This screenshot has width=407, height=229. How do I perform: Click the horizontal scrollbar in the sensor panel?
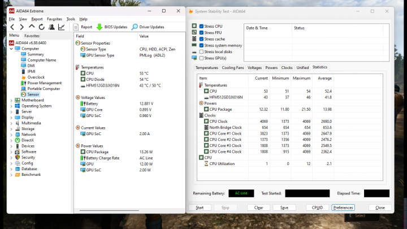(x=109, y=210)
